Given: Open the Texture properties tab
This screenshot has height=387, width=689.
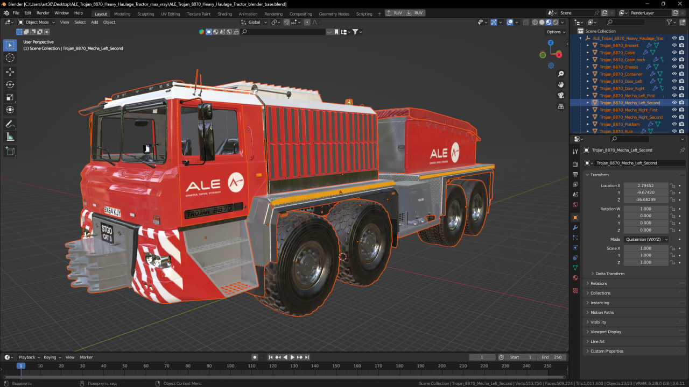Looking at the screenshot, I should pyautogui.click(x=575, y=290).
